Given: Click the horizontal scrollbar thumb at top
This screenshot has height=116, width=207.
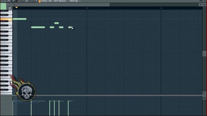Looking at the screenshot, I should 63,5.
